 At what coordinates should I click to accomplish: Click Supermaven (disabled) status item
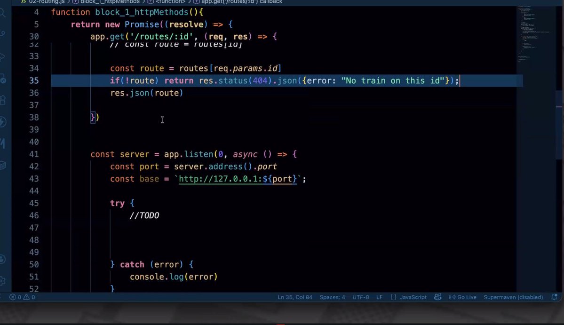tap(513, 297)
